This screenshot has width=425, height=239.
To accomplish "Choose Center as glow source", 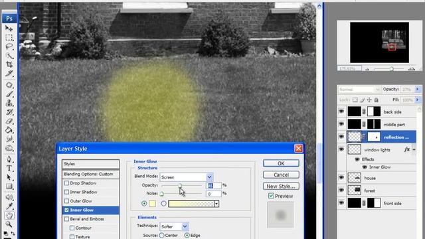I will click(x=162, y=235).
